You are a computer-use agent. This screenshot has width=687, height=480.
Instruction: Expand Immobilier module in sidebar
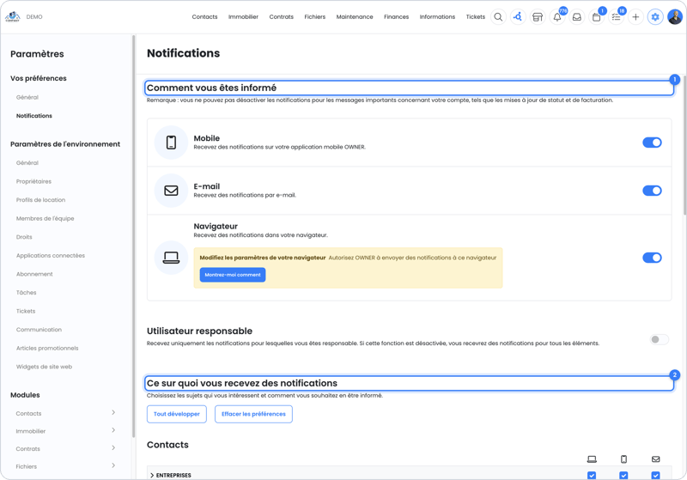point(113,430)
